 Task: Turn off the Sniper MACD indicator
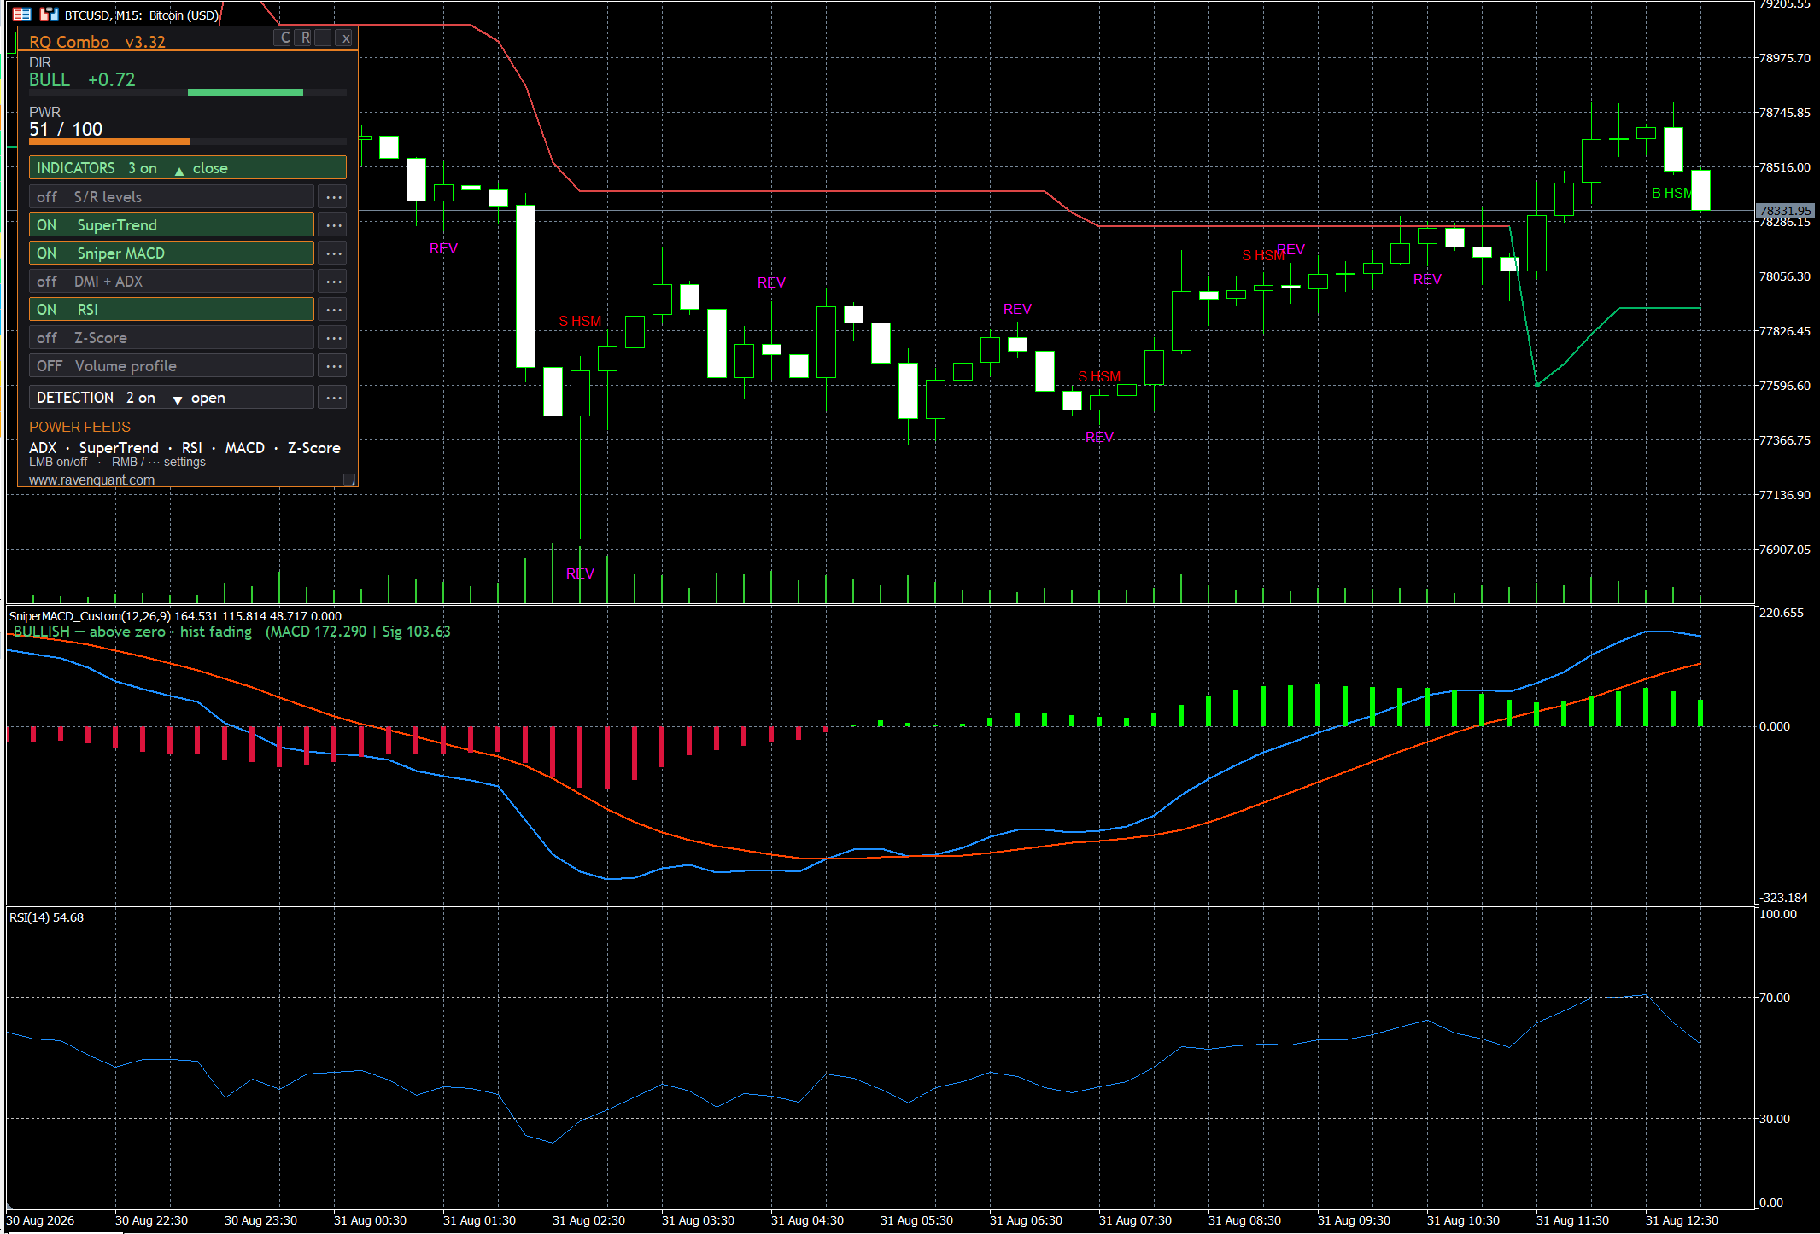172,253
